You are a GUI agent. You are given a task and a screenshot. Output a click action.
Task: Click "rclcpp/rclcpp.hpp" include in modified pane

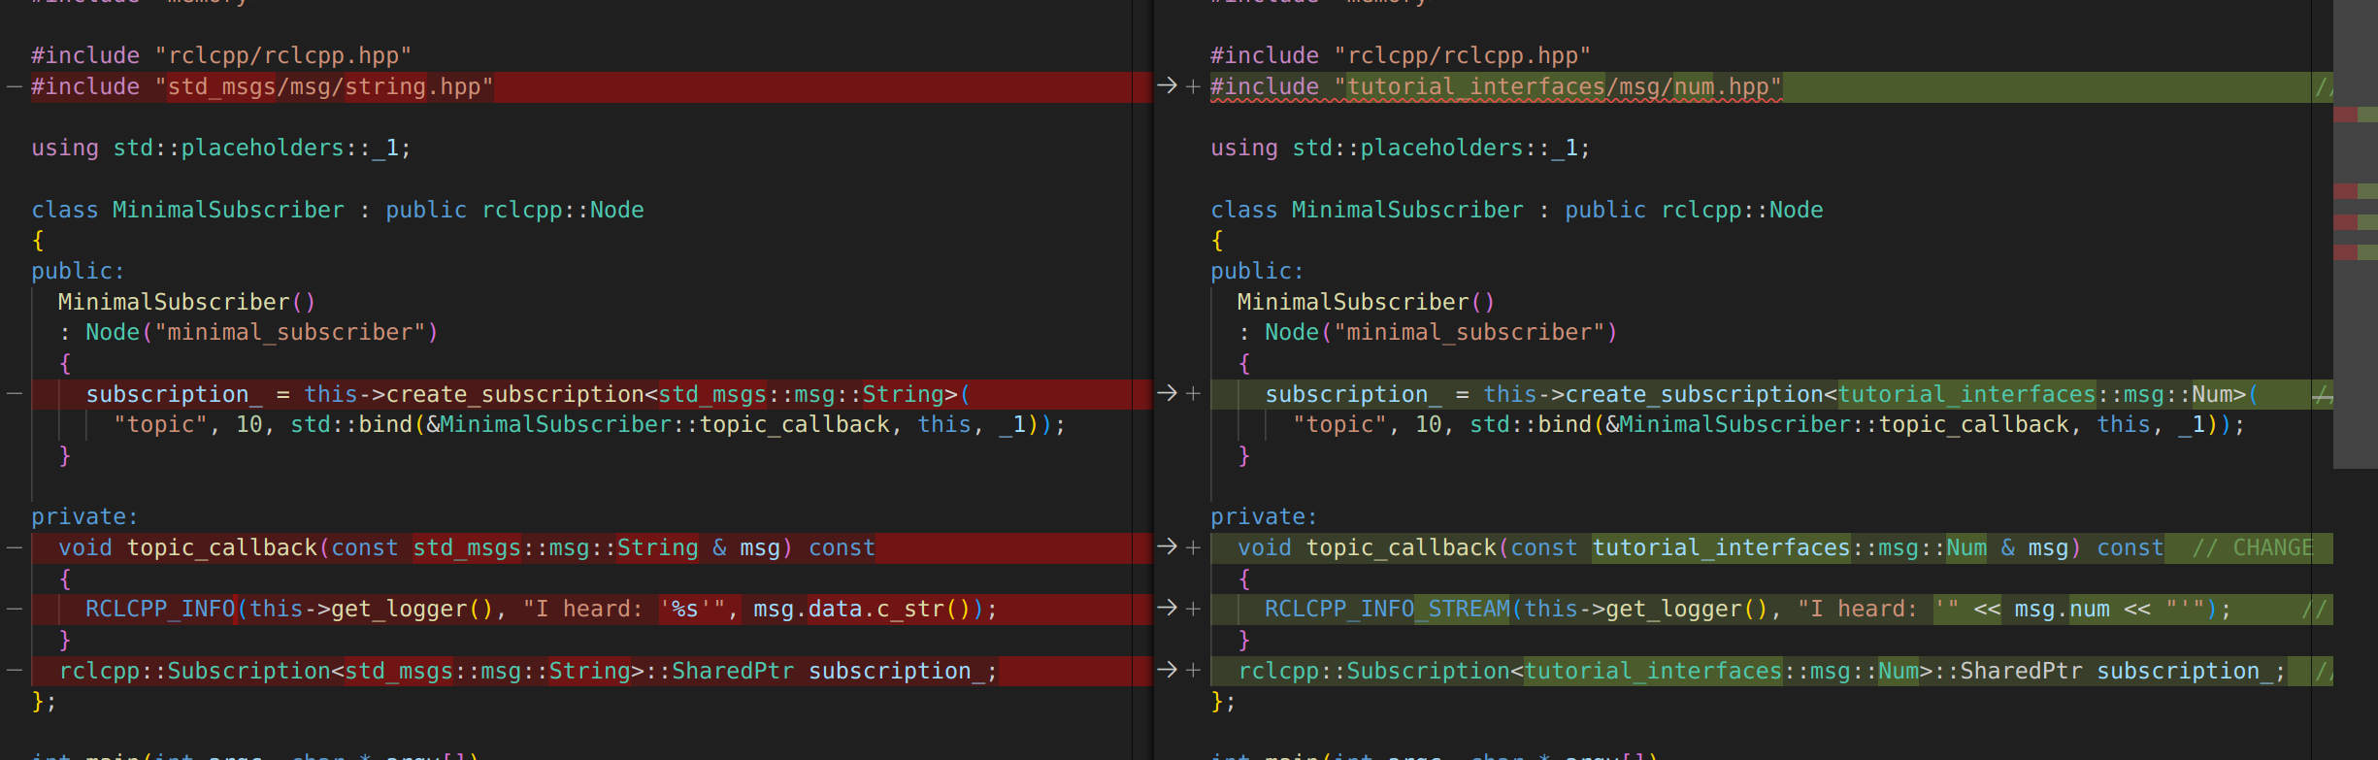[x=1462, y=56]
